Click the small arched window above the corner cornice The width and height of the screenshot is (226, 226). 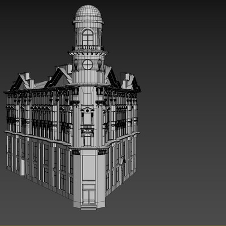click(x=88, y=140)
